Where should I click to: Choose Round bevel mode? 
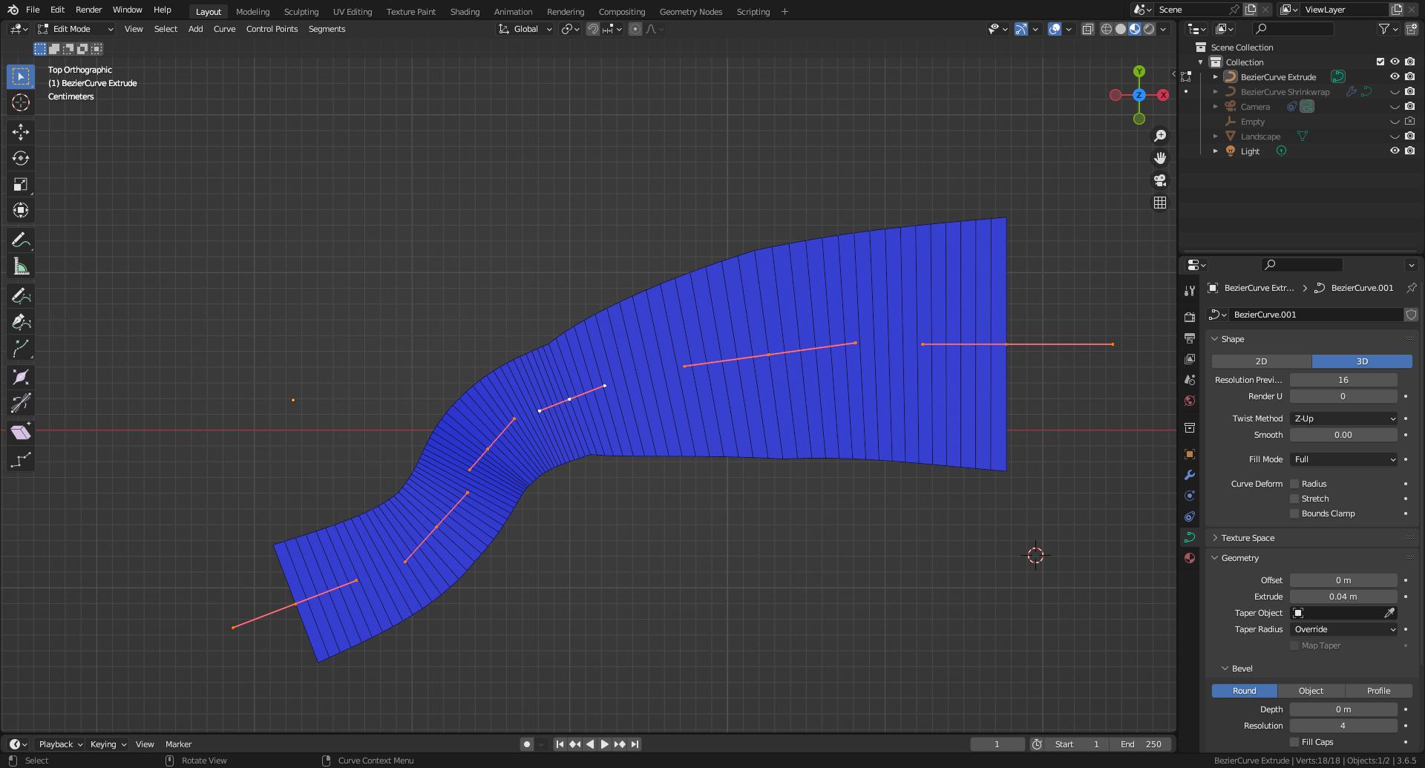pyautogui.click(x=1245, y=691)
